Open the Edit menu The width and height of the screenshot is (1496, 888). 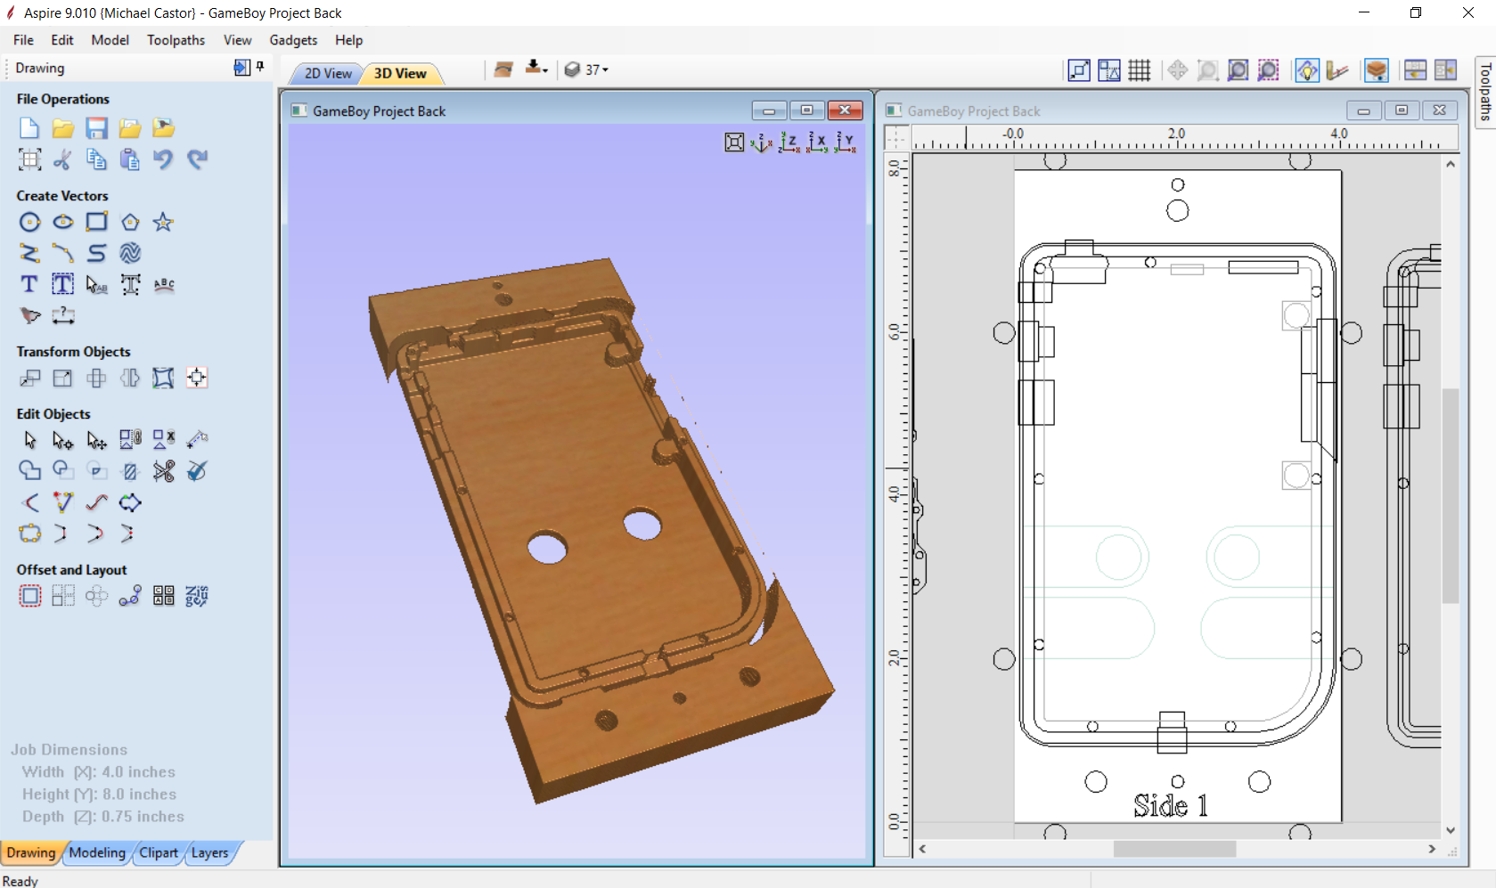click(62, 40)
